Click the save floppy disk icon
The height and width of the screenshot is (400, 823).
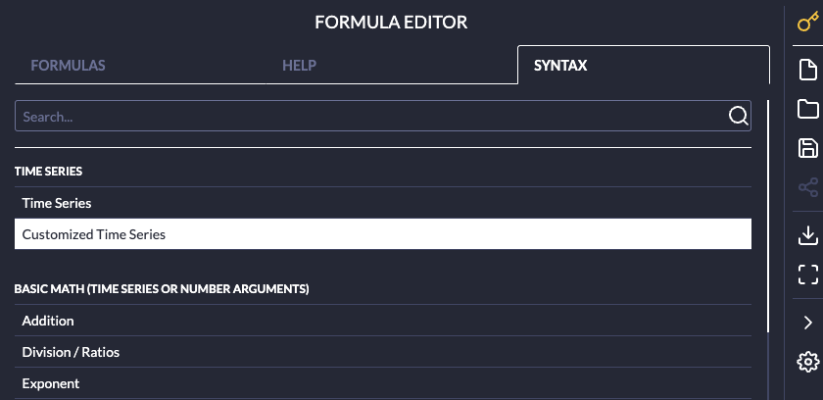(x=807, y=148)
